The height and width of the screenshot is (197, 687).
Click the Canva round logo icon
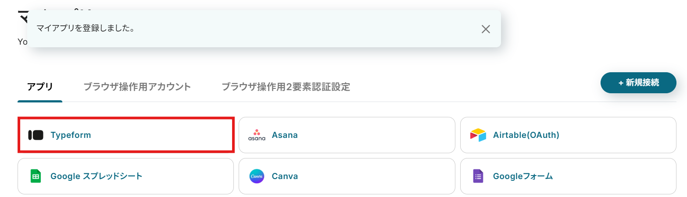[257, 176]
